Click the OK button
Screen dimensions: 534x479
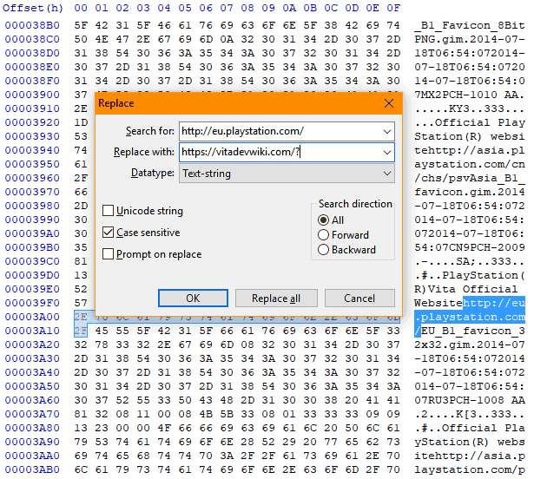(193, 299)
